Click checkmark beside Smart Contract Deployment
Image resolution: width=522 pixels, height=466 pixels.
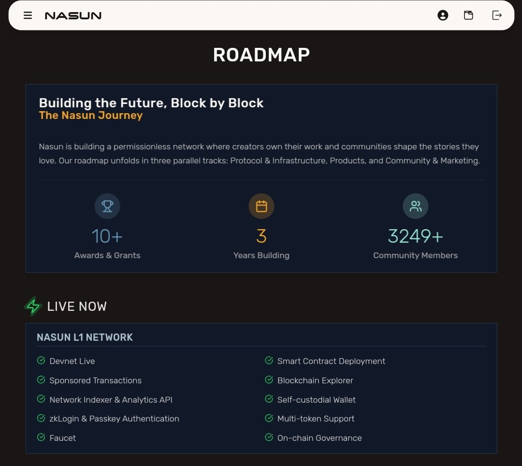click(x=269, y=361)
